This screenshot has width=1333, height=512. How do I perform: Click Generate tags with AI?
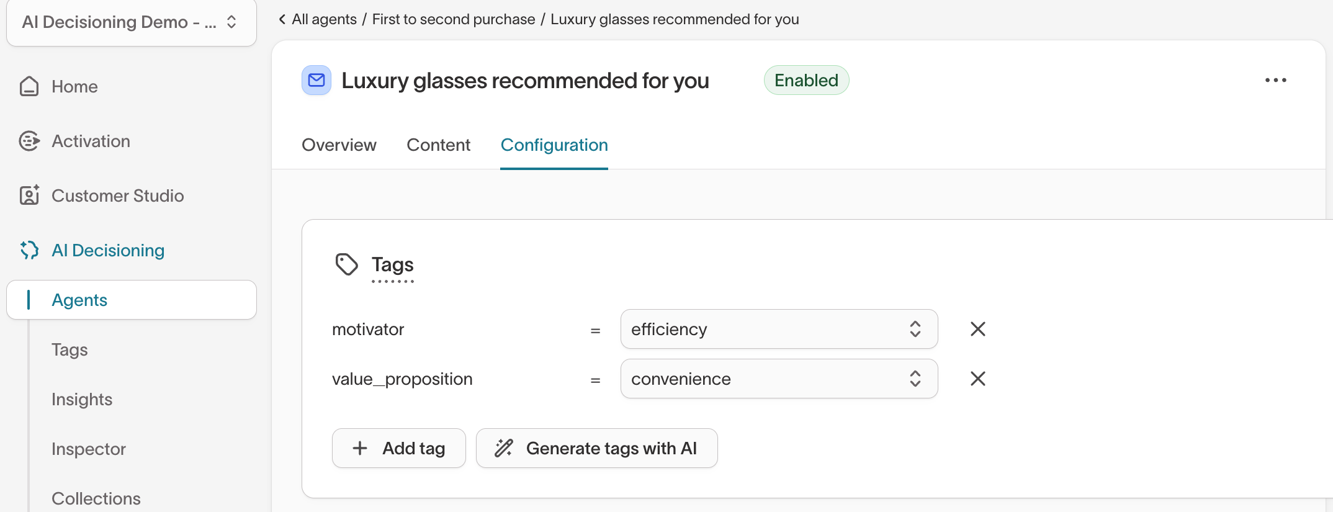(596, 447)
